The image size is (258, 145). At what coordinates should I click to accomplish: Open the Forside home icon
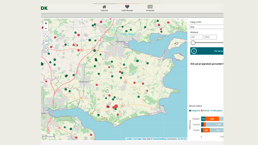click(104, 7)
